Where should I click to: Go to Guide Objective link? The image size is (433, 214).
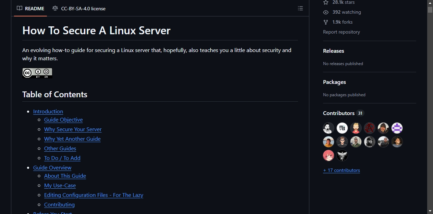[x=63, y=120]
